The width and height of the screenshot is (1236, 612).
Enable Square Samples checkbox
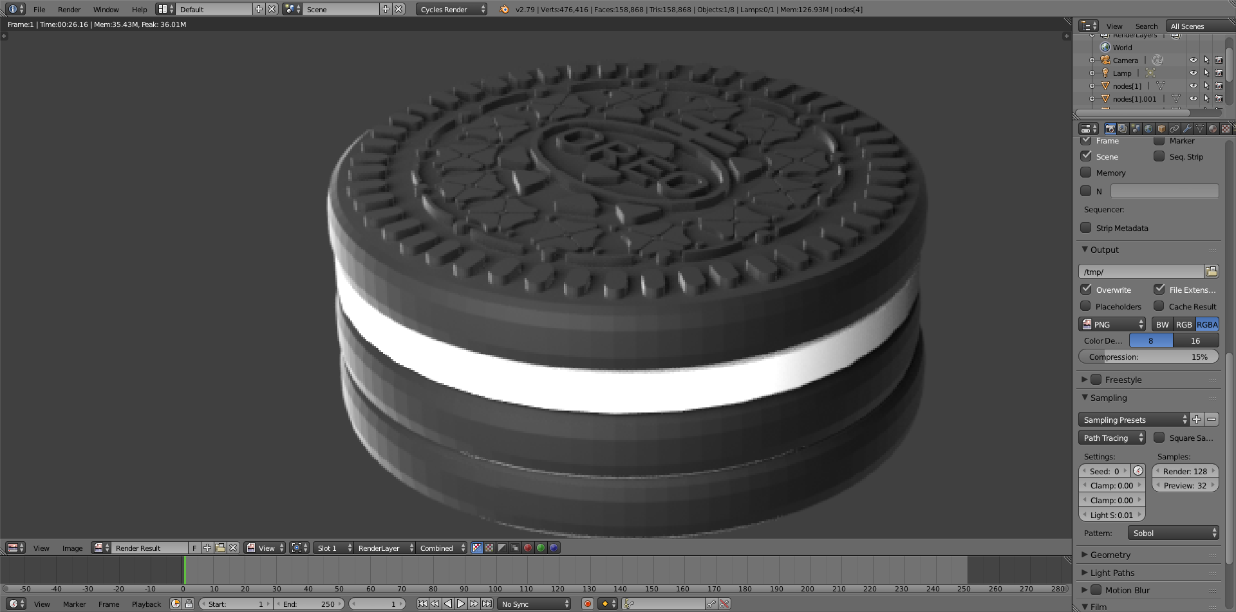pos(1159,438)
